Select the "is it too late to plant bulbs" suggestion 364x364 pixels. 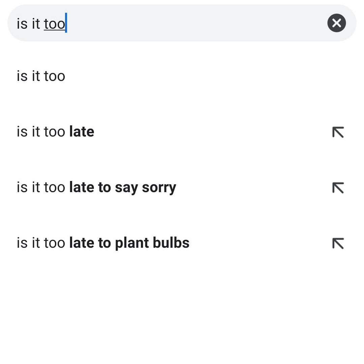point(103,243)
